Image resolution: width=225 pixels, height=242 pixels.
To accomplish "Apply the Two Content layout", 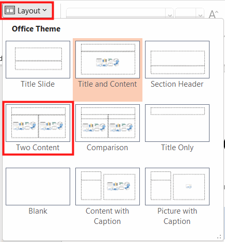I will click(38, 123).
